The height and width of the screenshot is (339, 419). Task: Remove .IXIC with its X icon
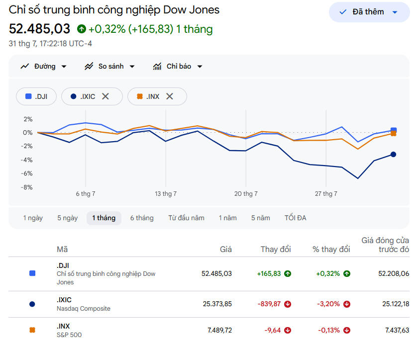(x=105, y=96)
